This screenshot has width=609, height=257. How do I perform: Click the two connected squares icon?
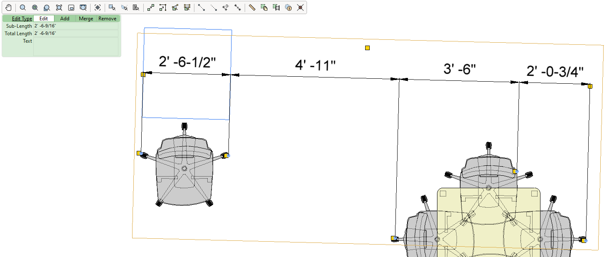point(151,7)
